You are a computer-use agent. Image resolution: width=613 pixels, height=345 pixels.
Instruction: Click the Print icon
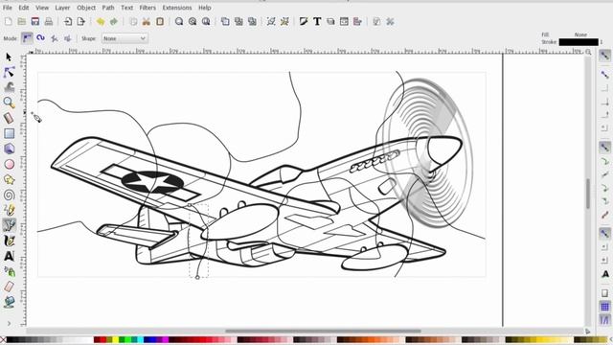click(49, 21)
